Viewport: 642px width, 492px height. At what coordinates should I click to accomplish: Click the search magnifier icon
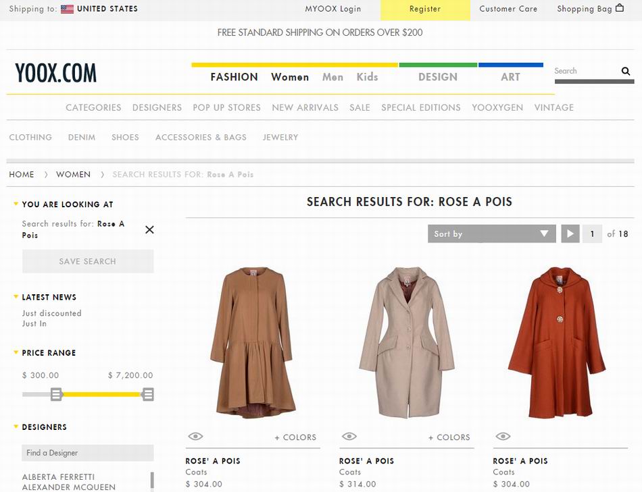(626, 71)
